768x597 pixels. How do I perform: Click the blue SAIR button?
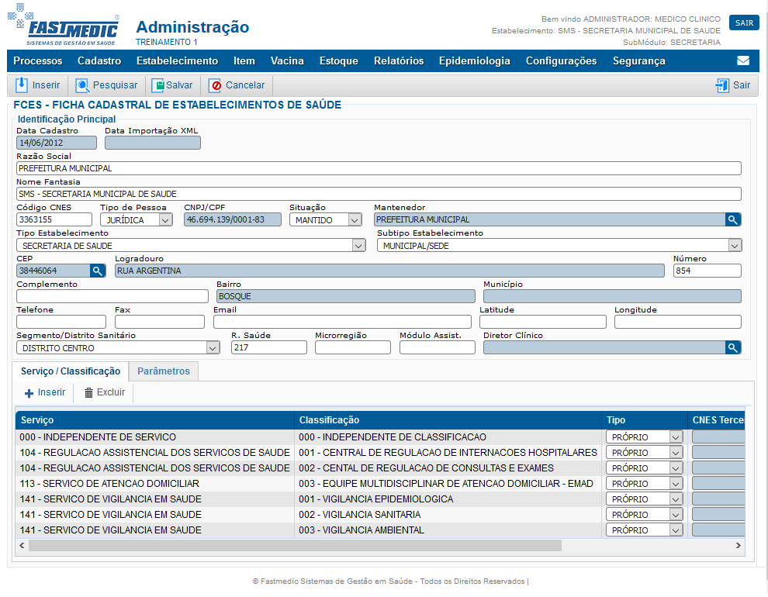click(744, 23)
